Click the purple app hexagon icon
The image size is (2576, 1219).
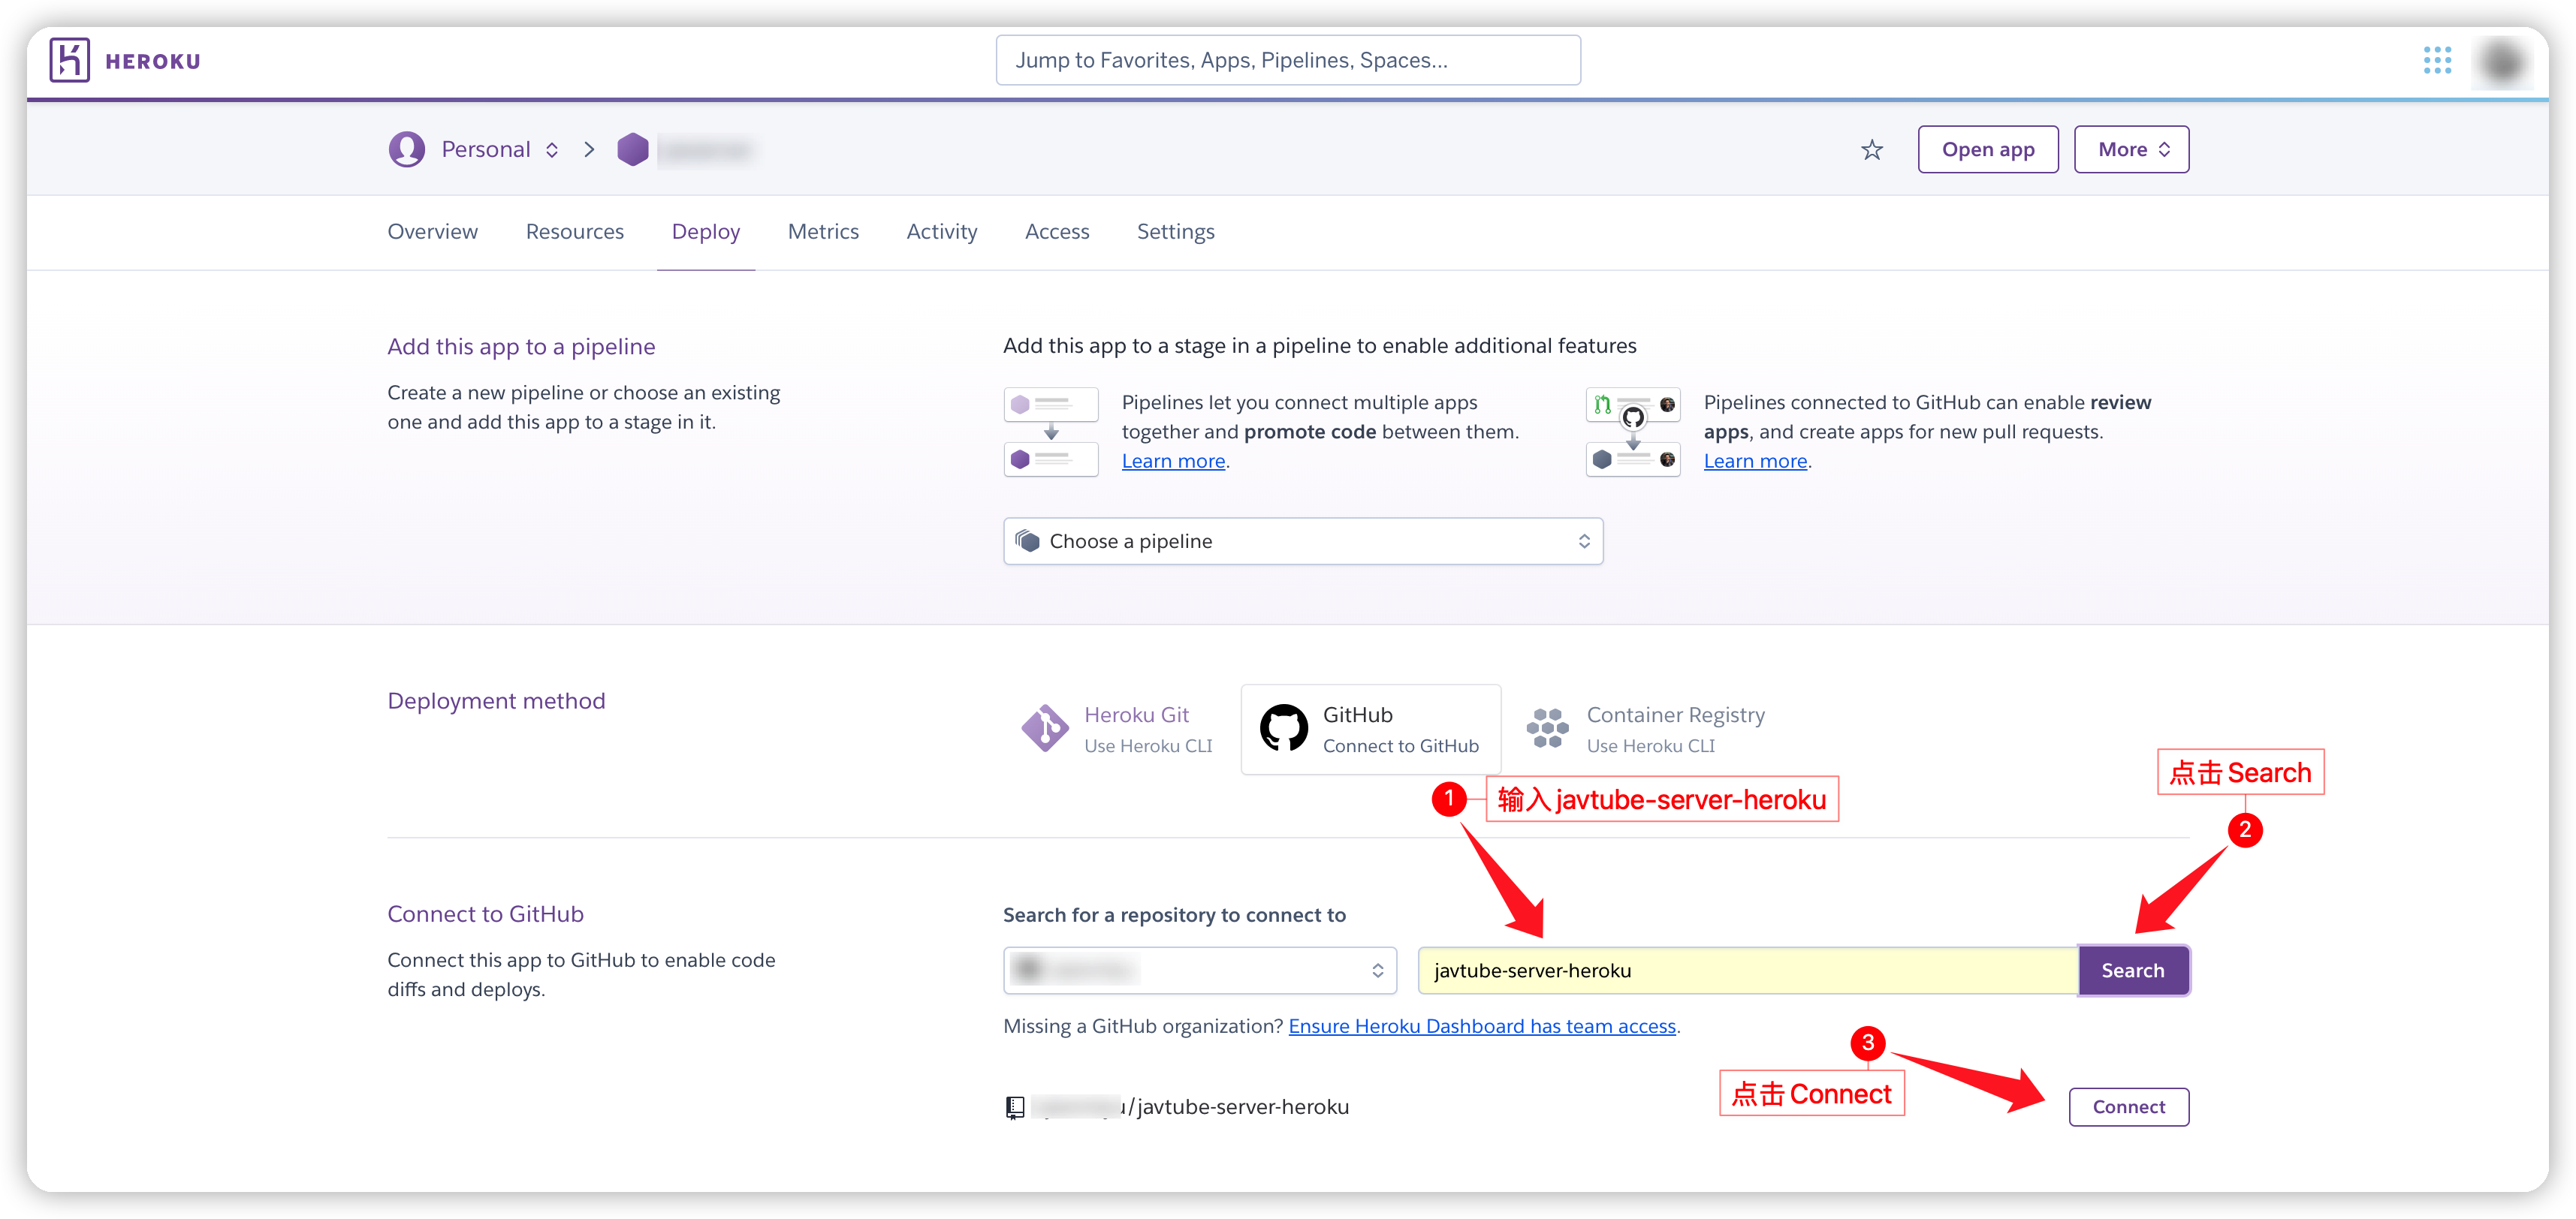point(632,150)
